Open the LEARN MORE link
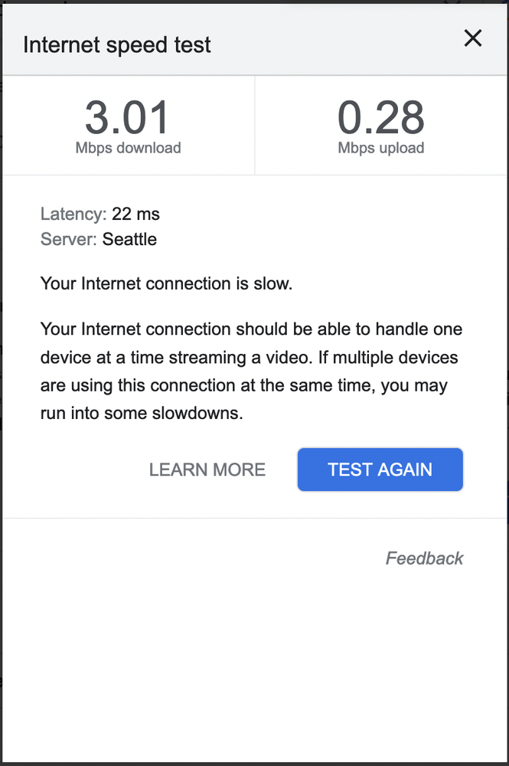Image resolution: width=509 pixels, height=766 pixels. pos(207,470)
